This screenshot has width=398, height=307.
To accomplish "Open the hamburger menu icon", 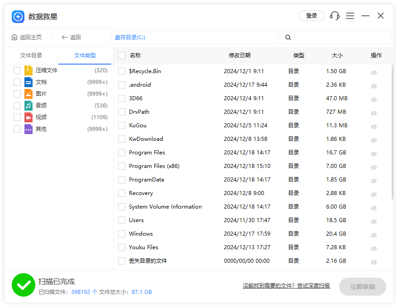I will point(350,16).
